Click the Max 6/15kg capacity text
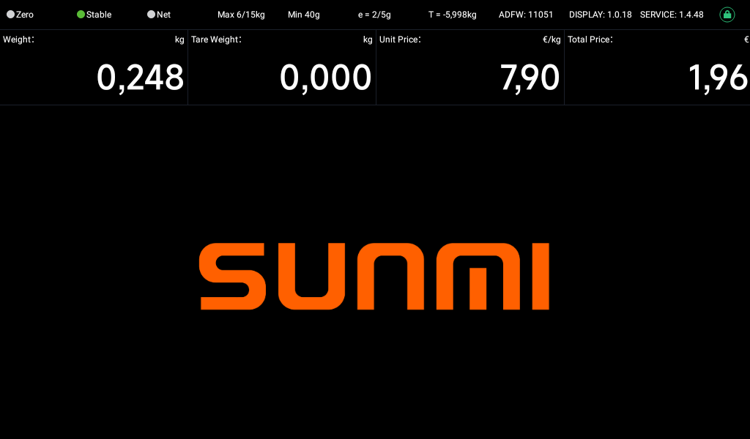Screen dimensions: 750x439 tap(241, 15)
